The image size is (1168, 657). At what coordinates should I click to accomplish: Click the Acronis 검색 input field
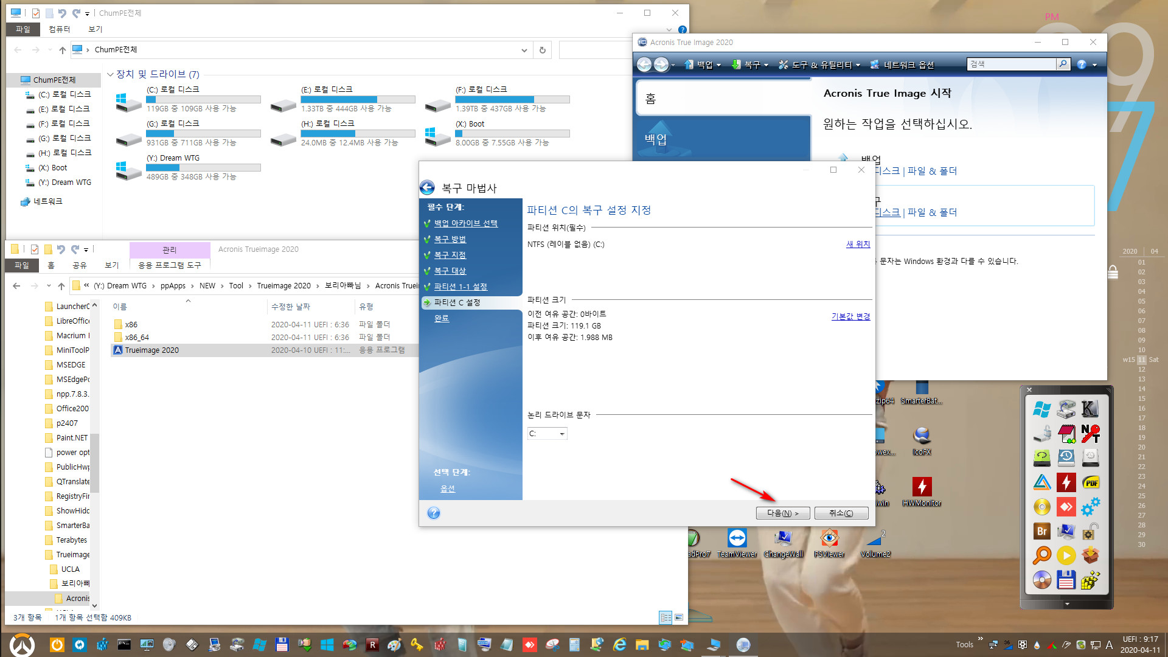coord(1011,64)
